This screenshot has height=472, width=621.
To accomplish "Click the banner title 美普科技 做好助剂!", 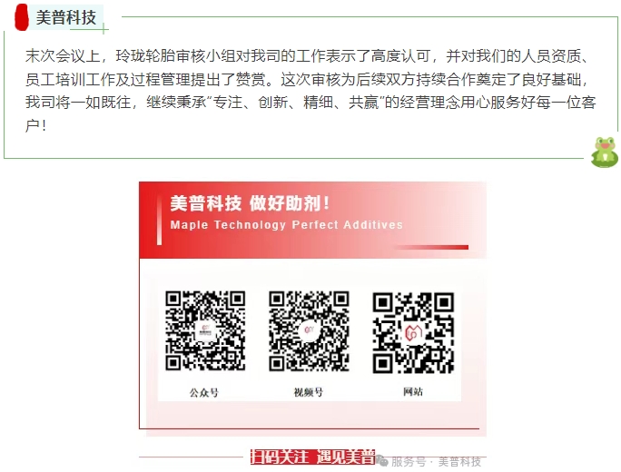I will tap(250, 203).
